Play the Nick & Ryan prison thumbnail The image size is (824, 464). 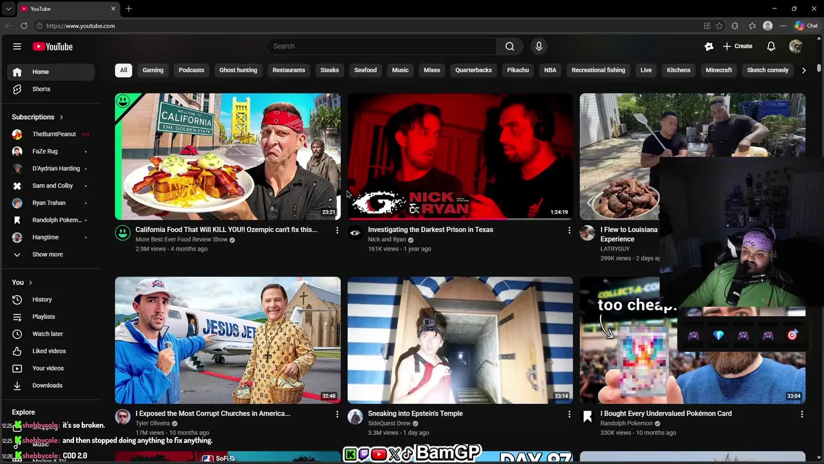coord(460,157)
